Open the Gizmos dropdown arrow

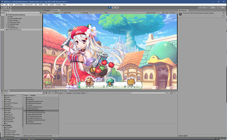[x=176, y=13]
